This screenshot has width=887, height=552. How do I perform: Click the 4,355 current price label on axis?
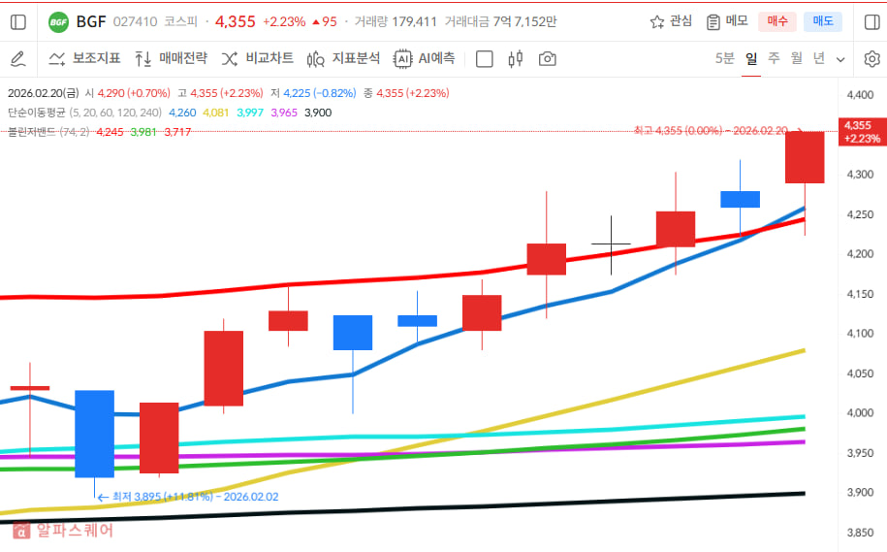862,131
